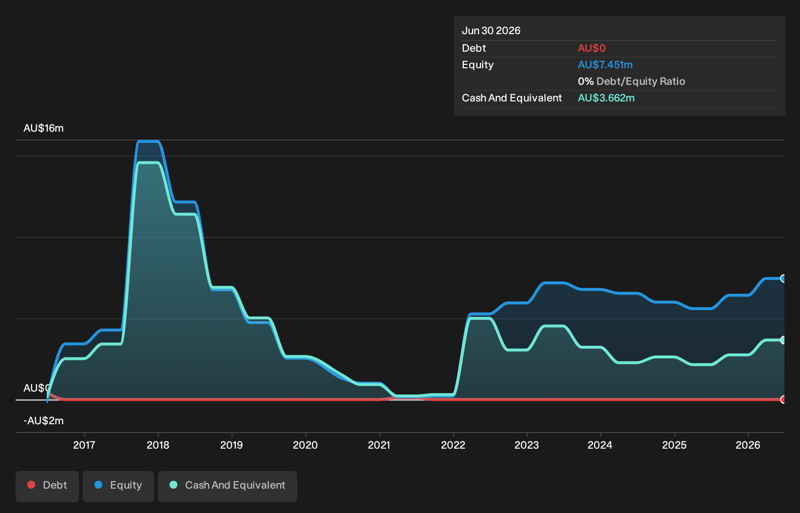This screenshot has width=800, height=513.
Task: Click the Jun 30 2026 tooltip date
Action: (x=491, y=31)
